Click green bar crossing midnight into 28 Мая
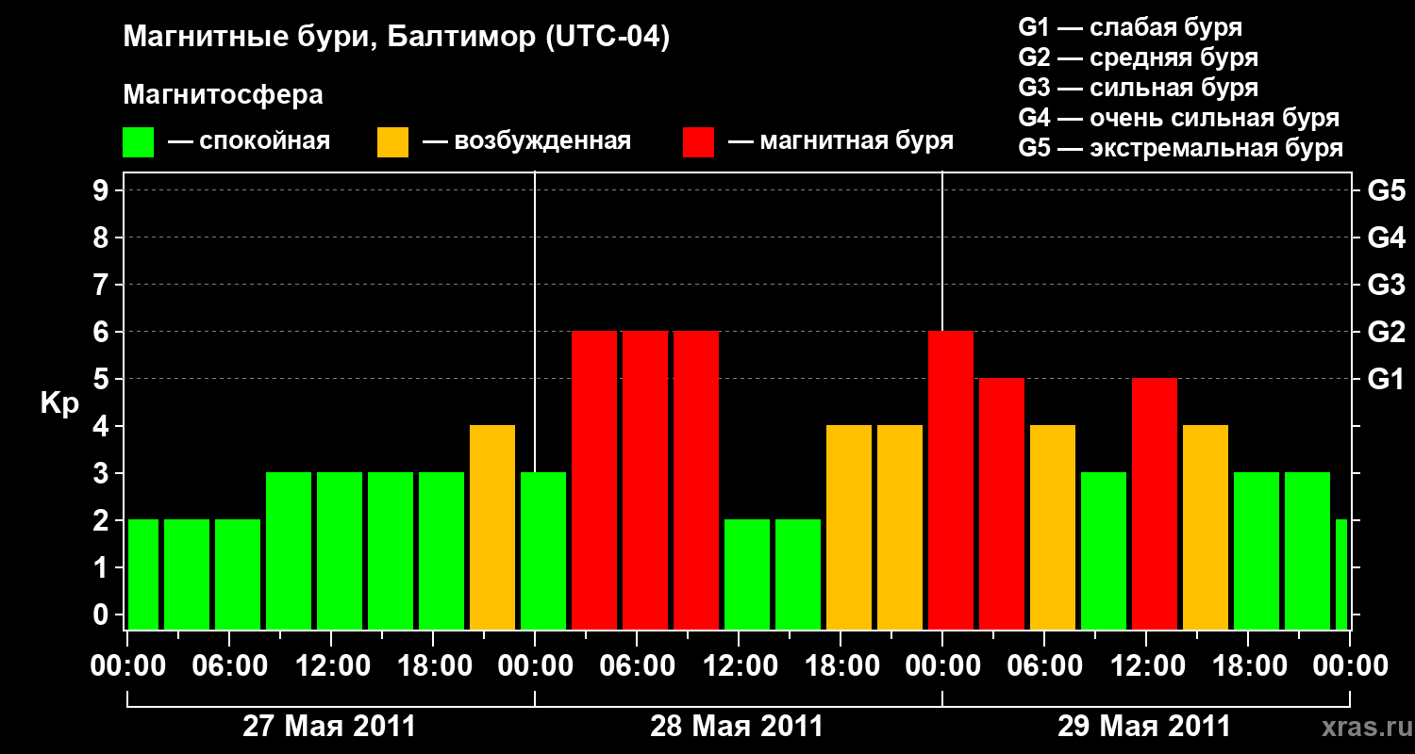Screen dimensions: 1415x754 click(x=543, y=550)
